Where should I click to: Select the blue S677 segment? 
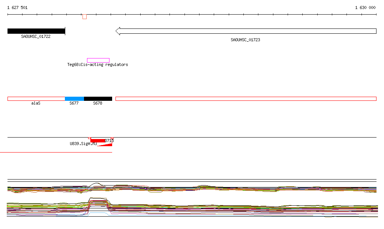point(74,99)
